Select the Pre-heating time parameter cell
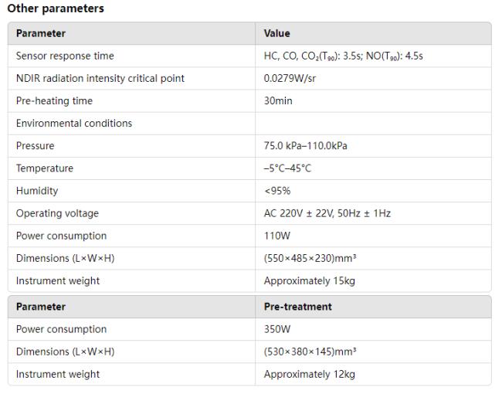The width and height of the screenshot is (502, 394). (x=131, y=101)
